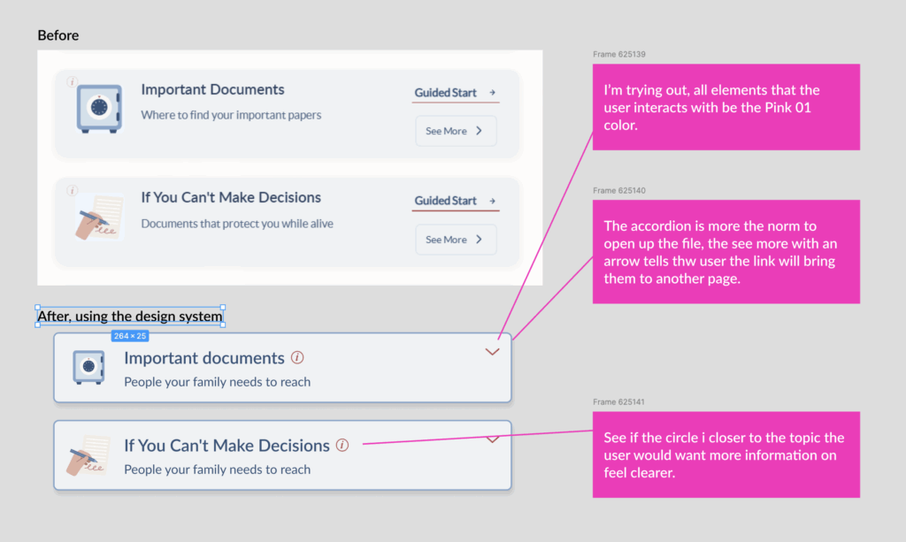This screenshot has height=542, width=906.
Task: Click the info icon at the top-left of the Before decisions card
Action: click(72, 190)
